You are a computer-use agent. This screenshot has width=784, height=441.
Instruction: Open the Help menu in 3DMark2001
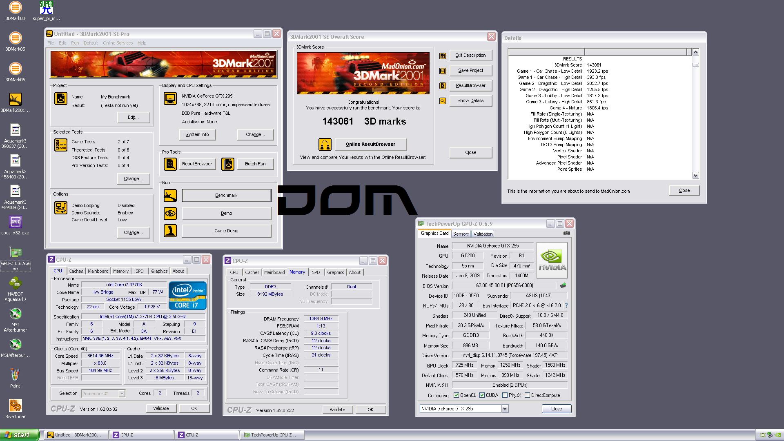pyautogui.click(x=142, y=43)
